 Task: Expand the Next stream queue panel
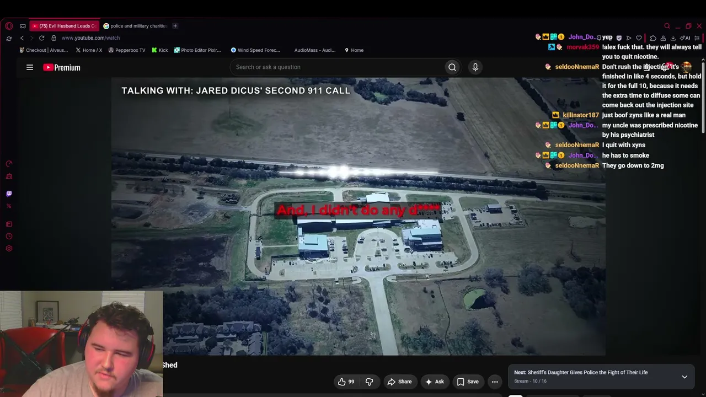[x=684, y=377]
